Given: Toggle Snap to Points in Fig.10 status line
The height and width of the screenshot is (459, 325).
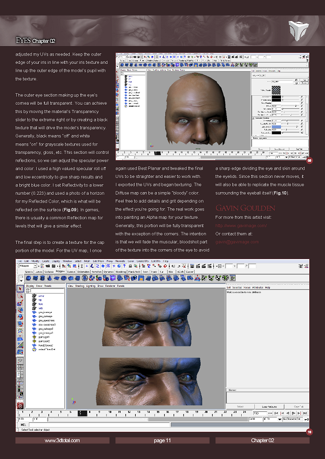Looking at the screenshot, I should [x=154, y=266].
